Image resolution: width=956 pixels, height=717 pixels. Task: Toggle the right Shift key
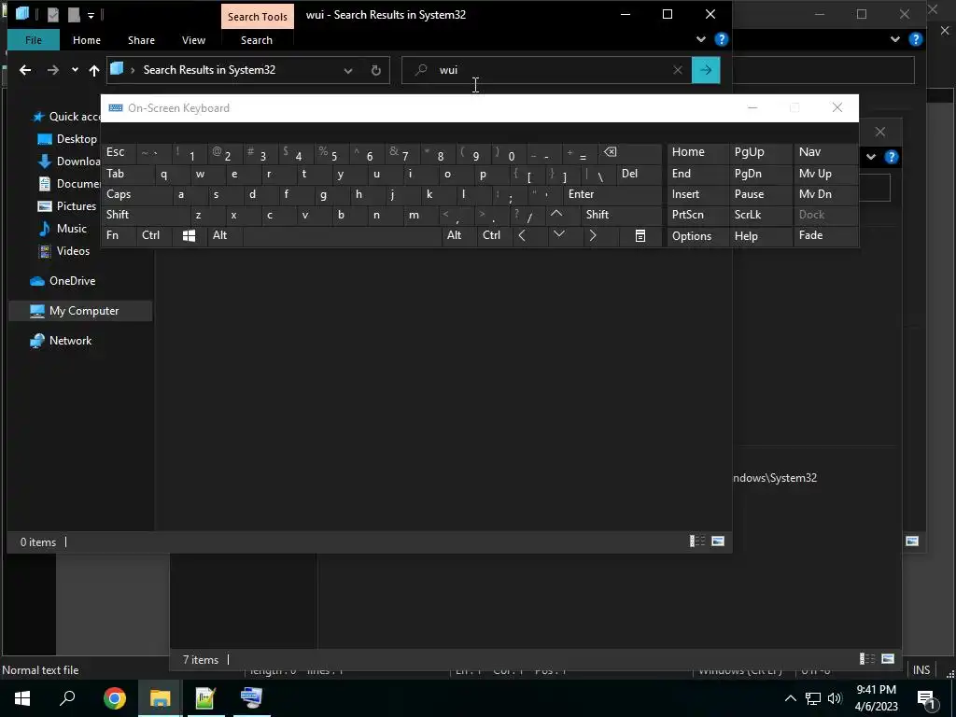tap(621, 216)
